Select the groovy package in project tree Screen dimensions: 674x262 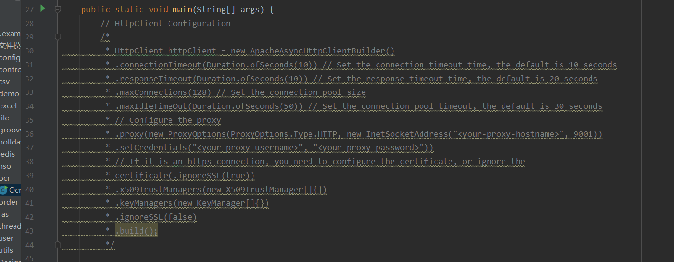click(11, 130)
